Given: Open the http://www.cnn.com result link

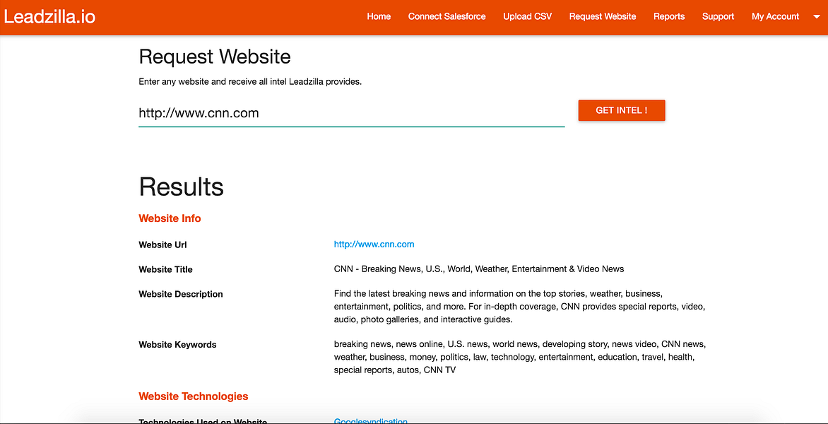Looking at the screenshot, I should pyautogui.click(x=374, y=244).
